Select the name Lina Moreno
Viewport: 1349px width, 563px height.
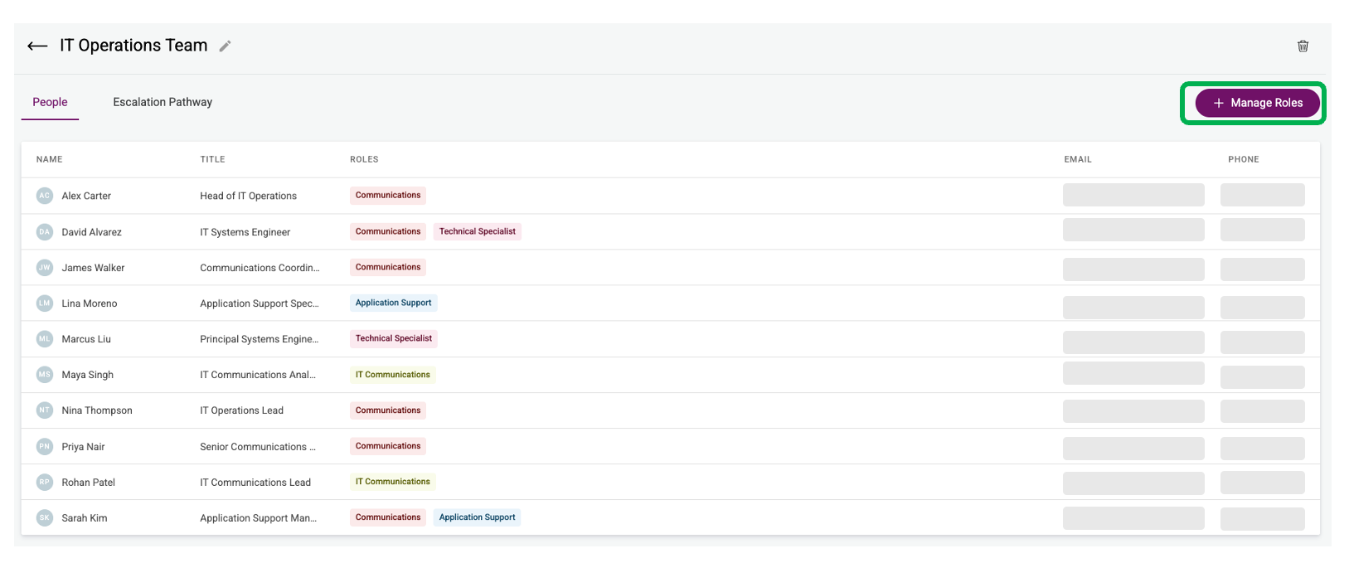90,303
